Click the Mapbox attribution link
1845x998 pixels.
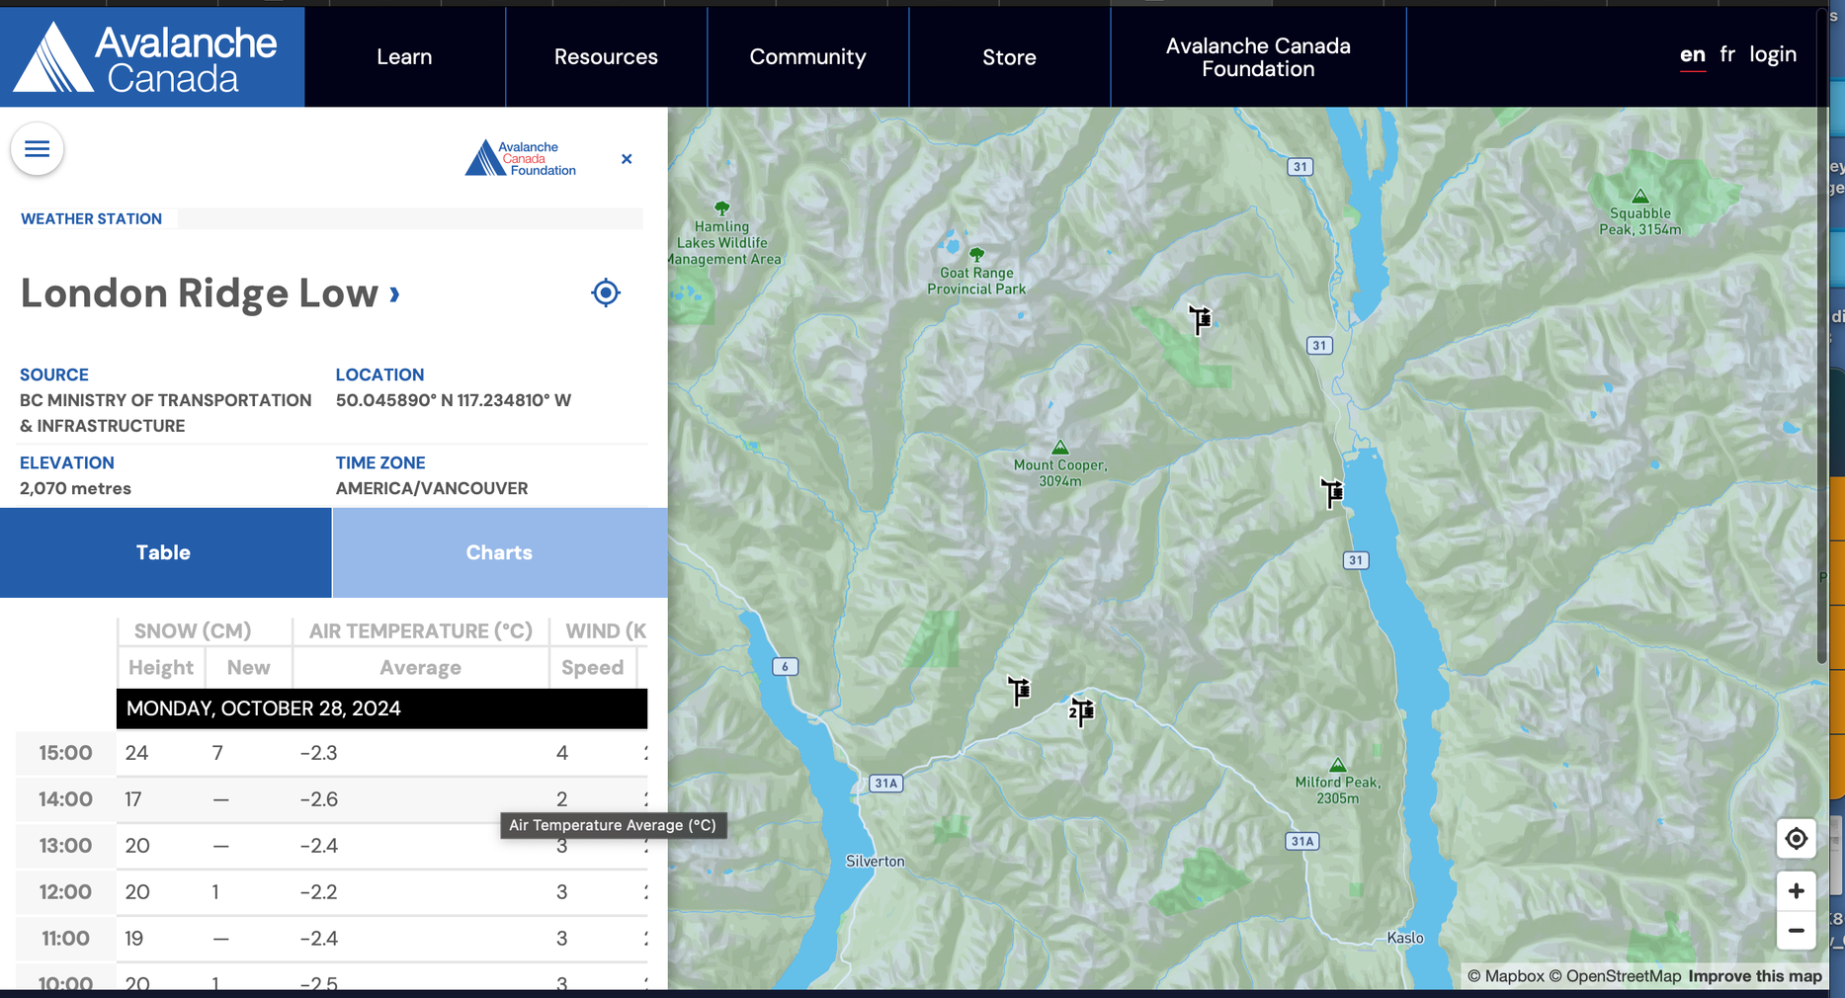tap(1505, 976)
